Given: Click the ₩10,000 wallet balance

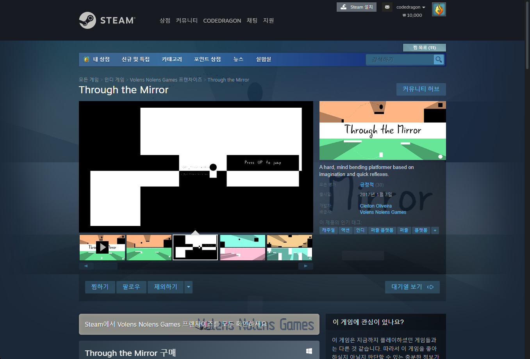Looking at the screenshot, I should tap(412, 15).
